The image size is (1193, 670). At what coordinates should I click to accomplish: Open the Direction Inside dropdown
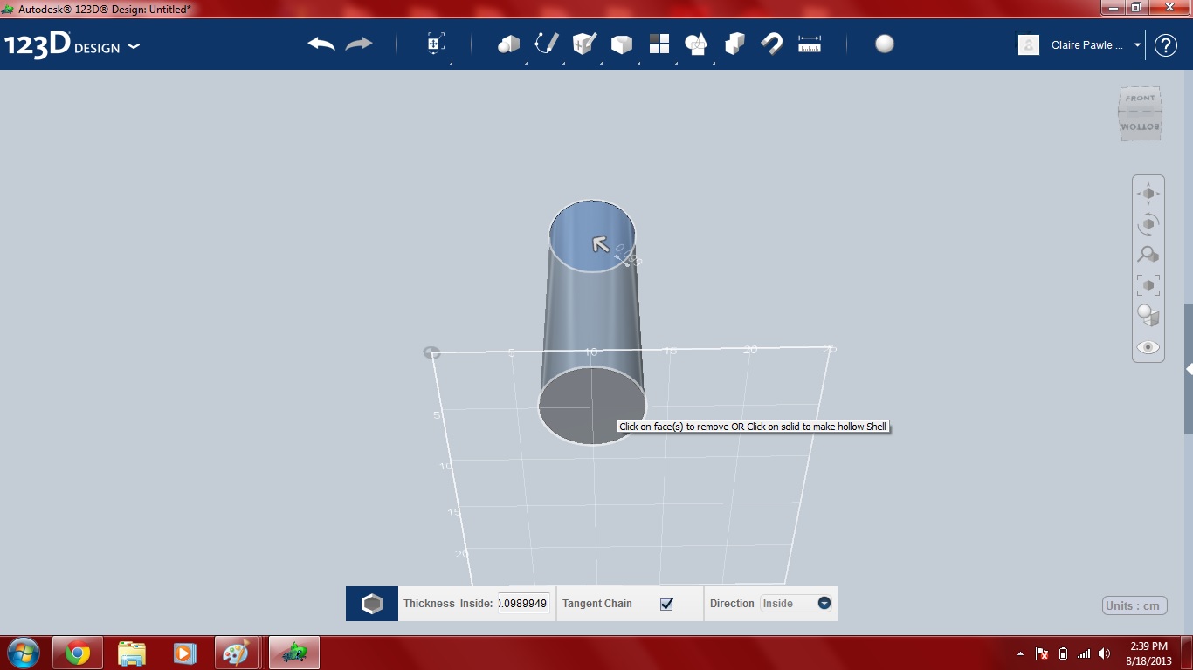point(796,603)
